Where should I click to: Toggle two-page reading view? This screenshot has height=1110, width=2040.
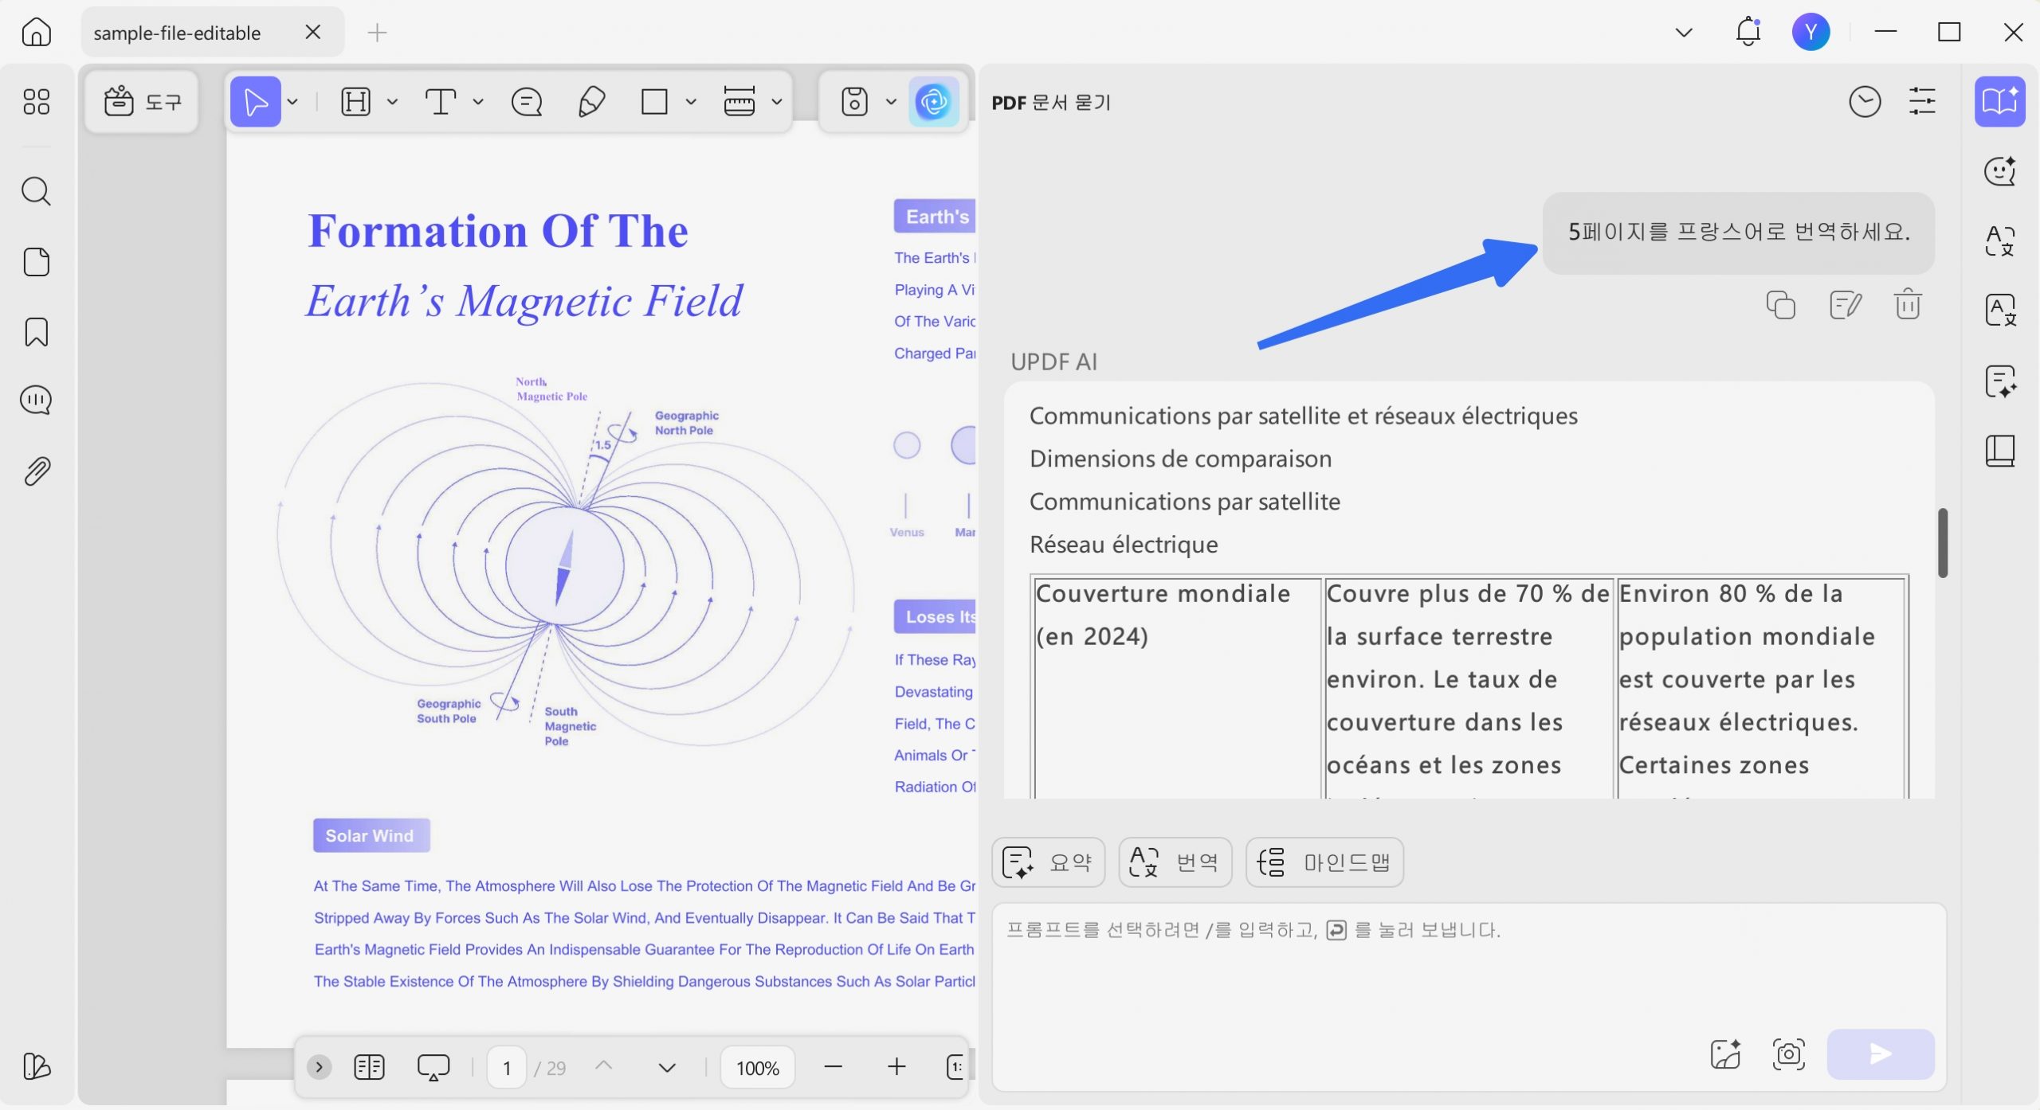pos(369,1067)
